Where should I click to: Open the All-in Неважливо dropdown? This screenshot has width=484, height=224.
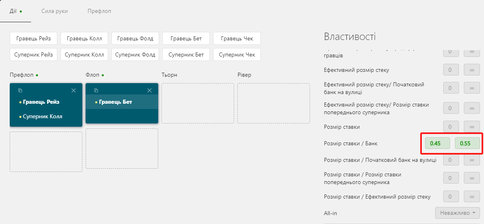coord(457,213)
